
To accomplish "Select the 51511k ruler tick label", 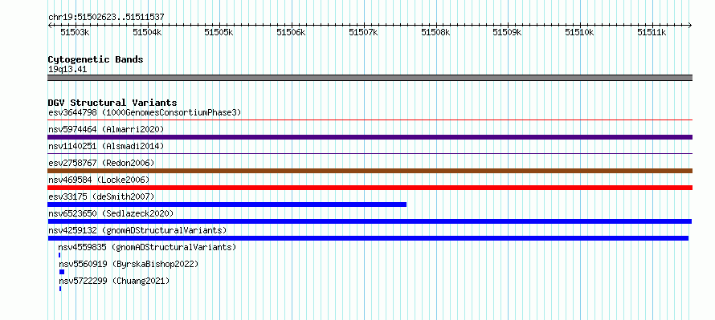I will [x=652, y=33].
